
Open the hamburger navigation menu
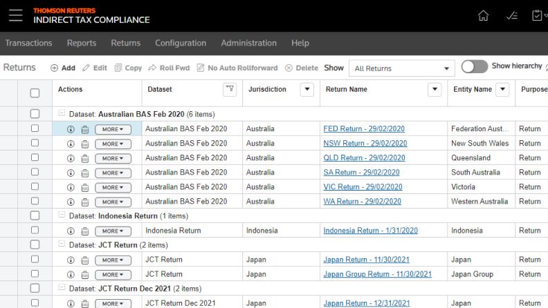[15, 15]
